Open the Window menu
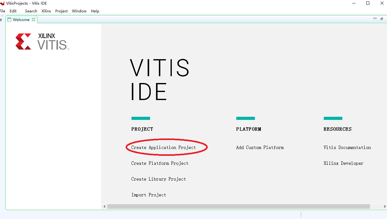The height and width of the screenshot is (219, 387). pos(79,11)
